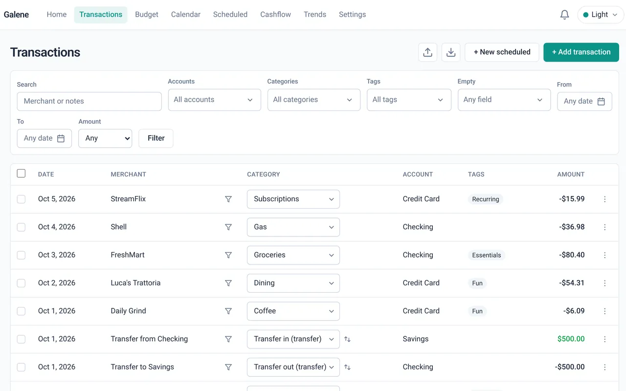Open the Amount Any dropdown

105,138
